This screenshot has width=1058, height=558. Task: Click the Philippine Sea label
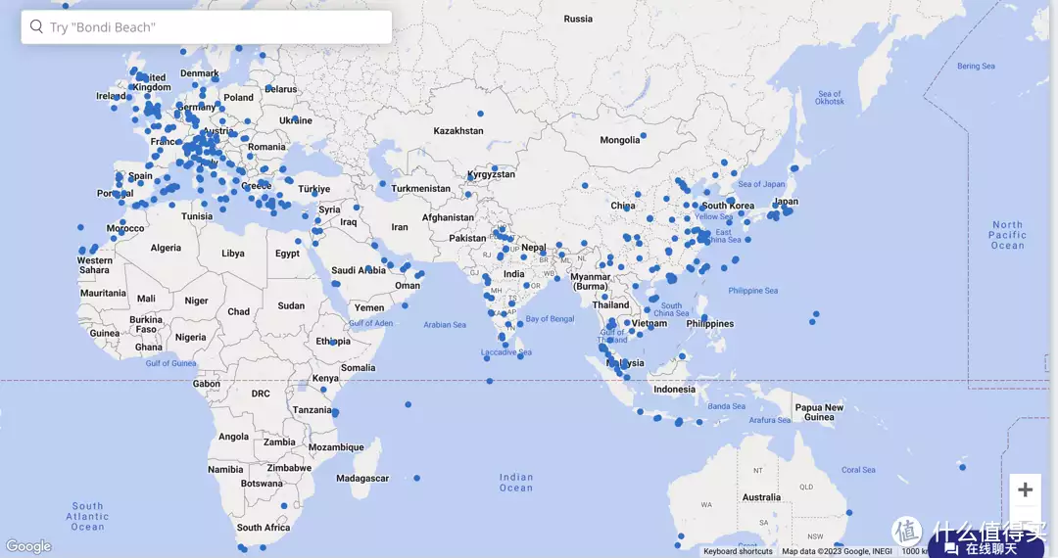[753, 291]
